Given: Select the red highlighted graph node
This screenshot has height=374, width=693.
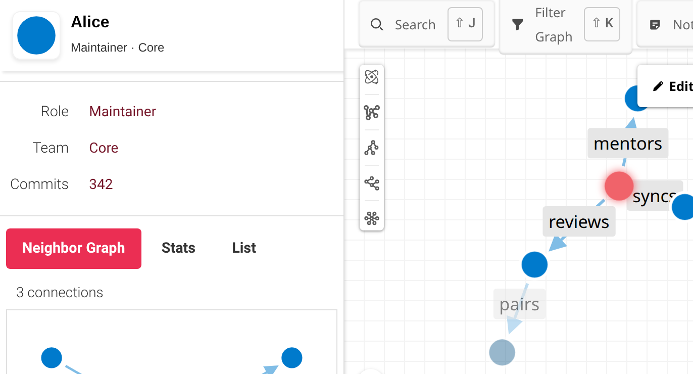Looking at the screenshot, I should tap(619, 185).
